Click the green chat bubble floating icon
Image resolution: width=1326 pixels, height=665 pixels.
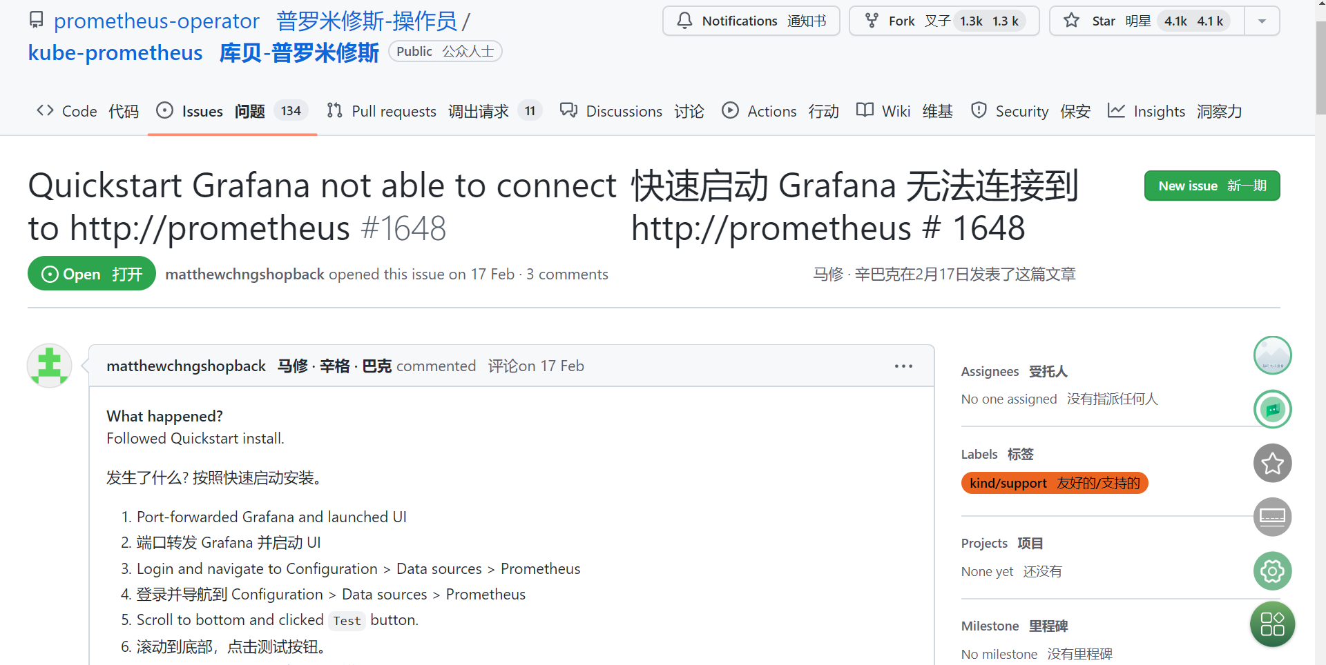coord(1272,409)
